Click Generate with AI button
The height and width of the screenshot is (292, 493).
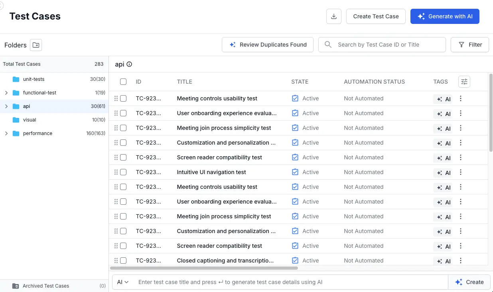[x=445, y=16]
